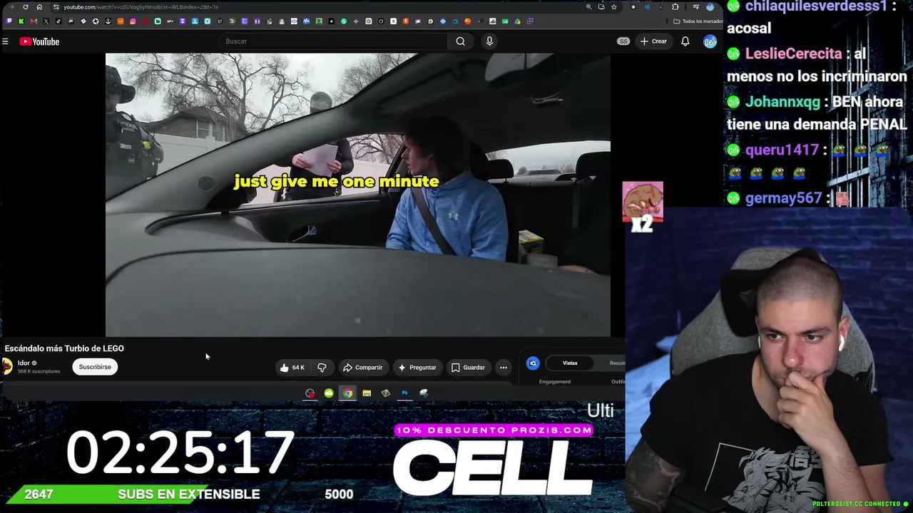Image resolution: width=913 pixels, height=513 pixels.
Task: Open the first taskbar icon with red dot
Action: 310,393
